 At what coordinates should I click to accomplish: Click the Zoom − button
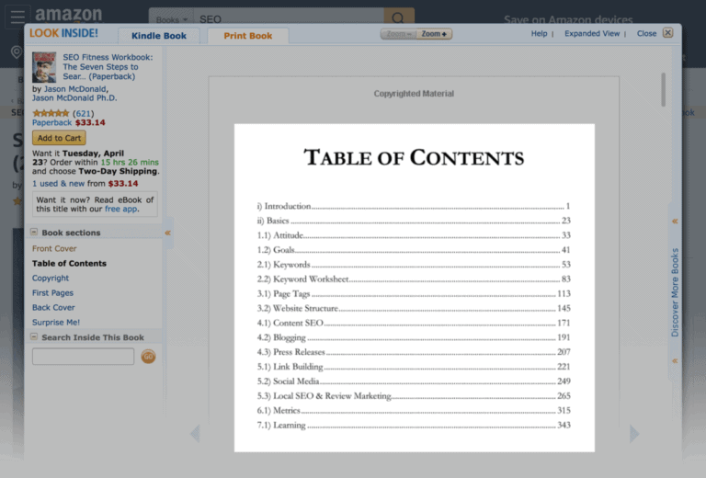pyautogui.click(x=398, y=34)
